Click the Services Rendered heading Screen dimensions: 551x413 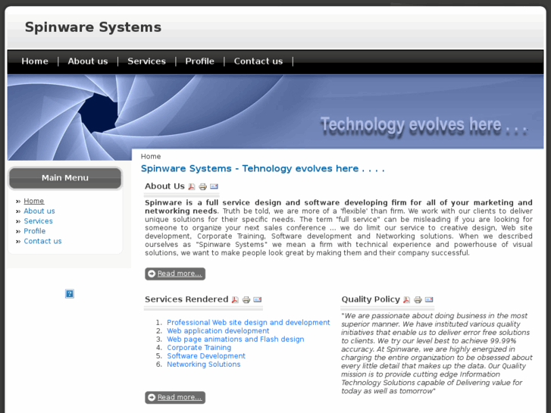[186, 299]
